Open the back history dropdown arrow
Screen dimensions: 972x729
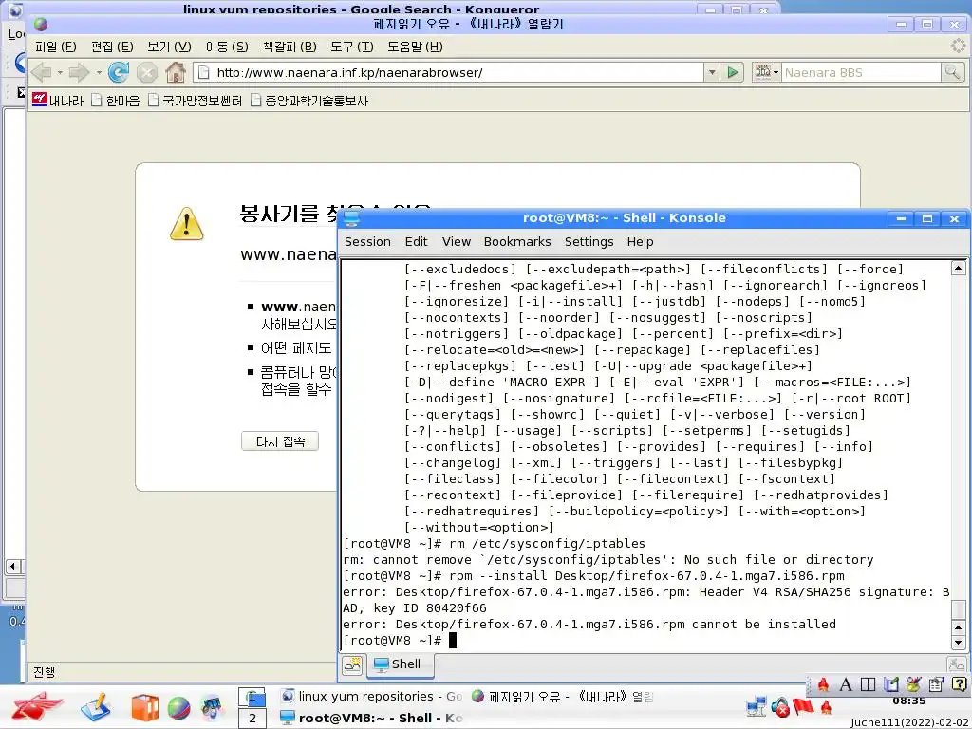point(60,72)
